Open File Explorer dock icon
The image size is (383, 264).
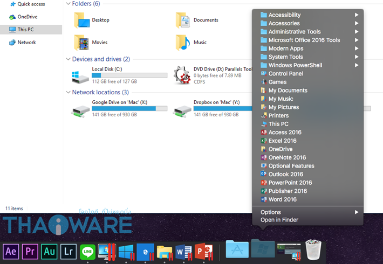(x=165, y=252)
